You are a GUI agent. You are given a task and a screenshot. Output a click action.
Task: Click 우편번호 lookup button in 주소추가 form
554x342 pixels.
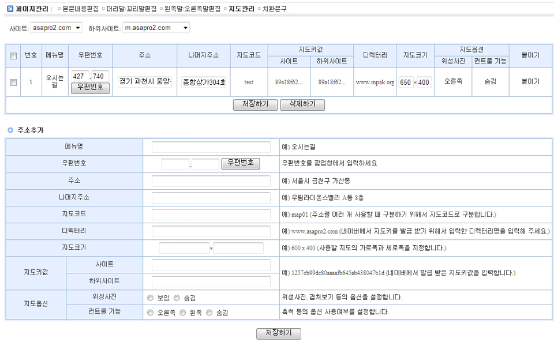241,164
